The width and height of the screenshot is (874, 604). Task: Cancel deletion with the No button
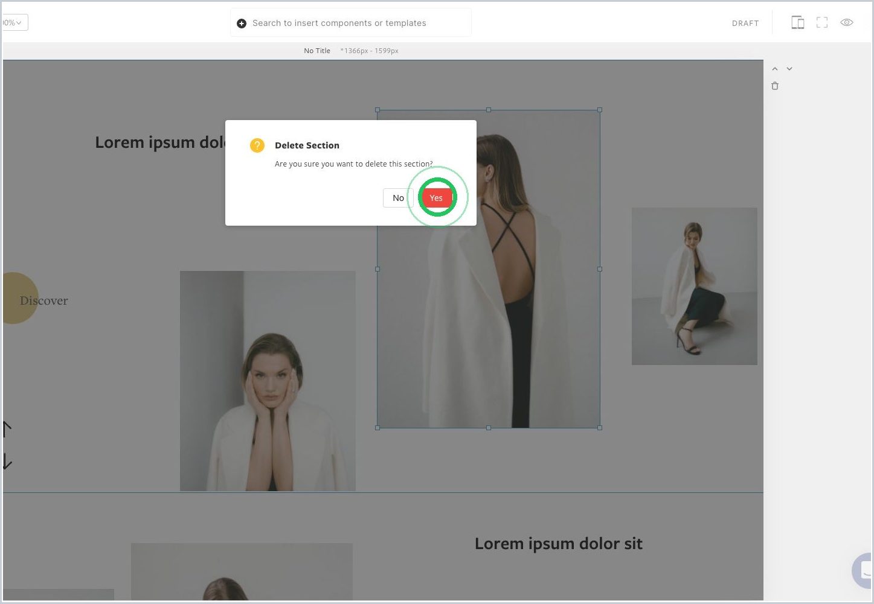(x=398, y=198)
